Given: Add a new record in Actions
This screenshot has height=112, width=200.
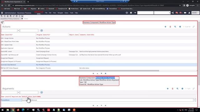Looking at the screenshot, I should click(165, 27).
